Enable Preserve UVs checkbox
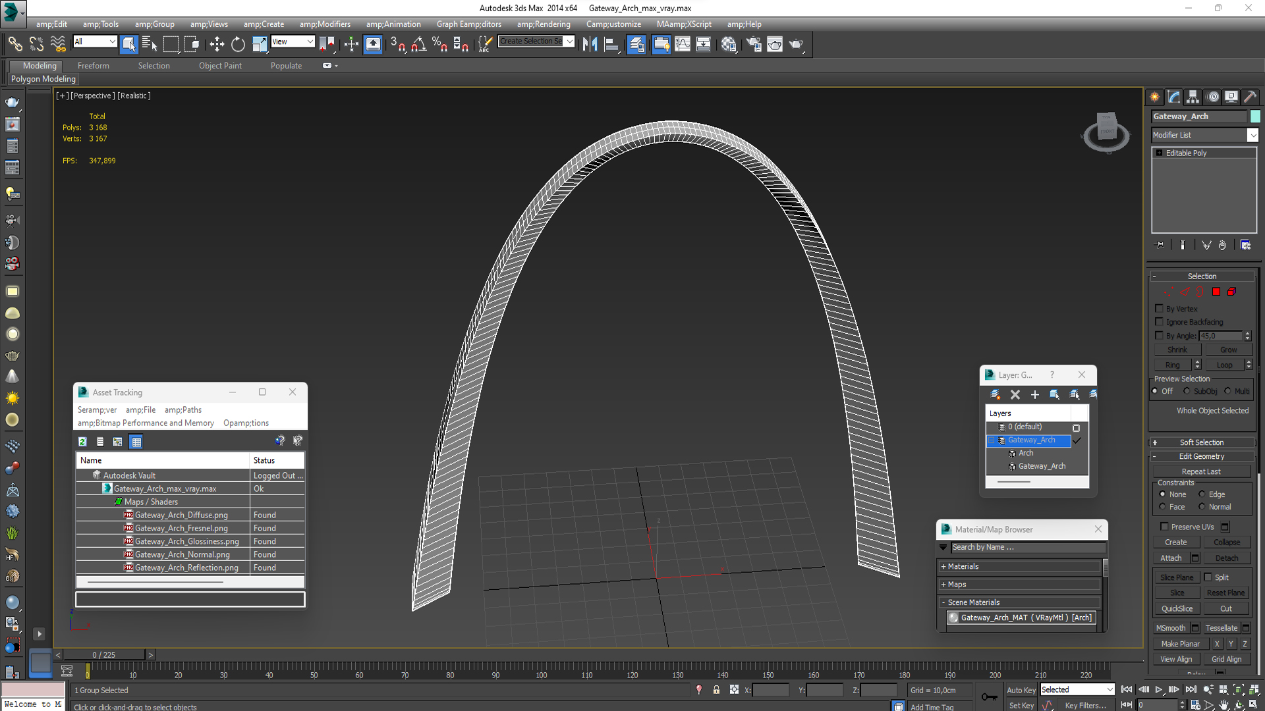The height and width of the screenshot is (711, 1265). click(x=1164, y=526)
